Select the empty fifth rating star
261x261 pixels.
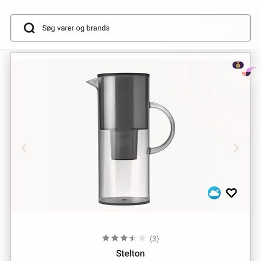142,238
